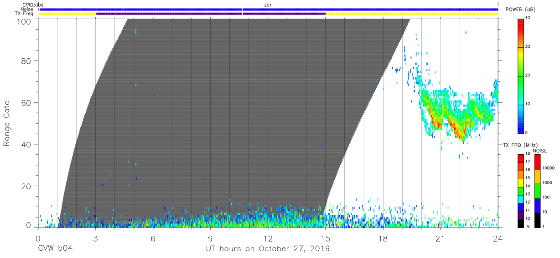
Task: Click the TX FRQ (MHz) legend title
Action: click(x=521, y=145)
